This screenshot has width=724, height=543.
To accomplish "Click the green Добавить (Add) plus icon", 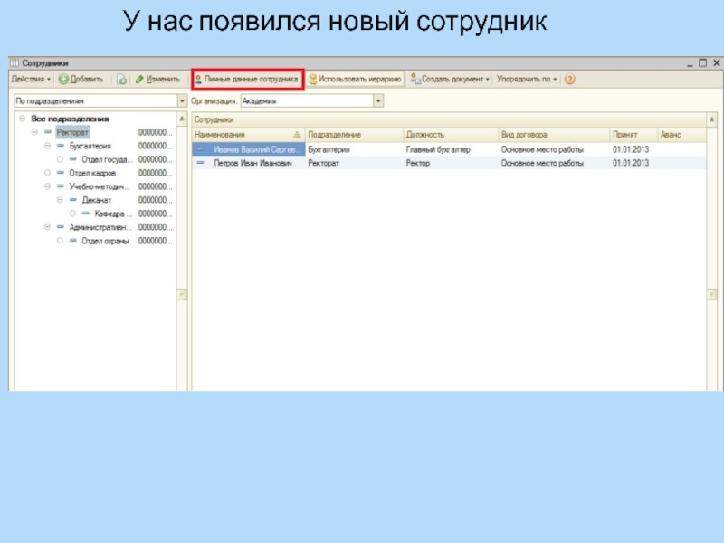I will tap(64, 80).
